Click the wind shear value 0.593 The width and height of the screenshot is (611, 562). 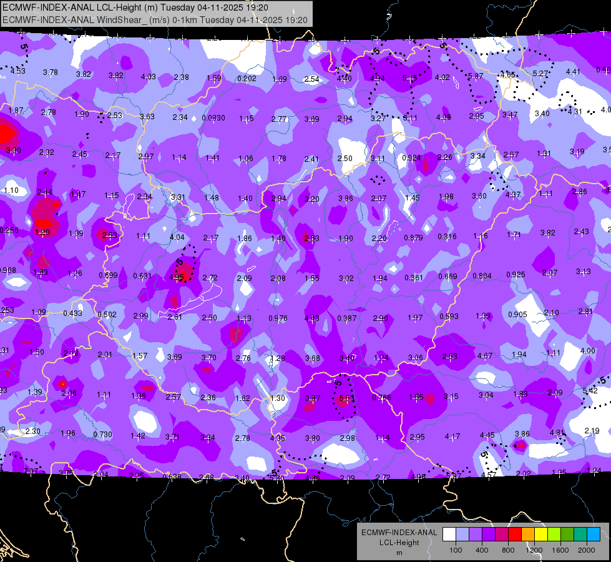(449, 317)
